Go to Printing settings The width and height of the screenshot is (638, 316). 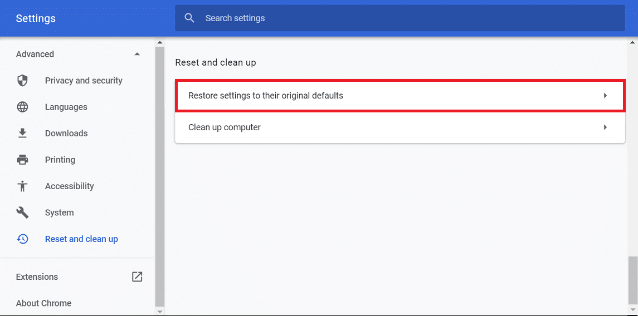point(60,160)
